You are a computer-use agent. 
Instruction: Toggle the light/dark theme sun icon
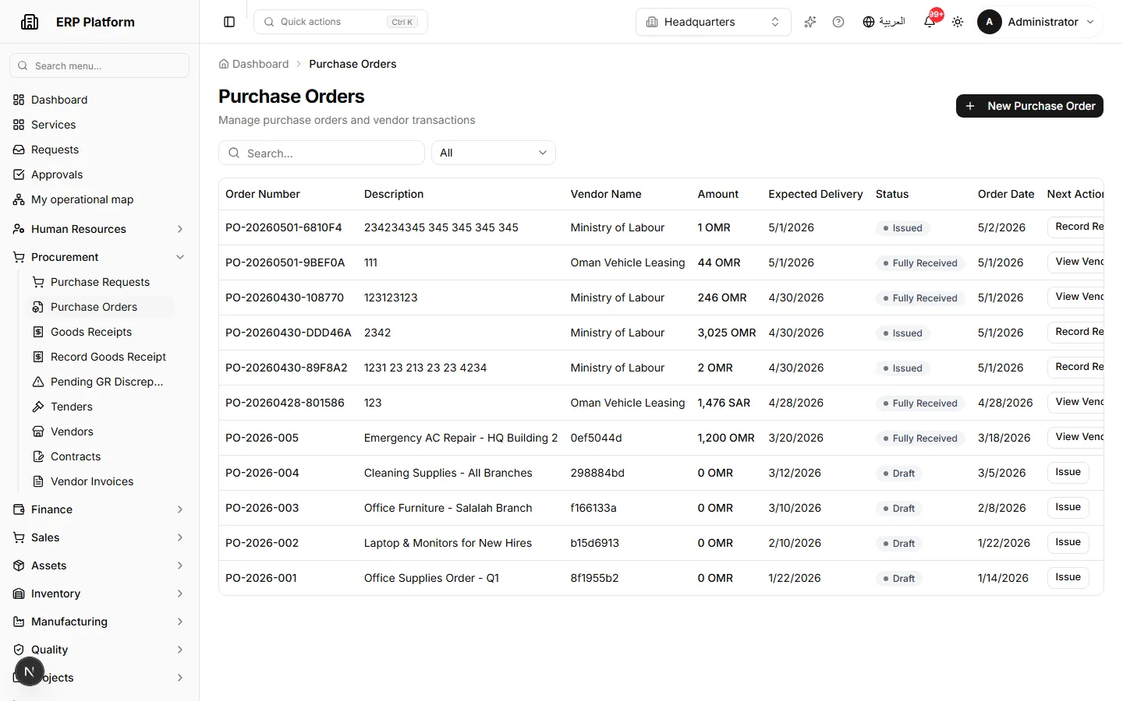click(958, 22)
